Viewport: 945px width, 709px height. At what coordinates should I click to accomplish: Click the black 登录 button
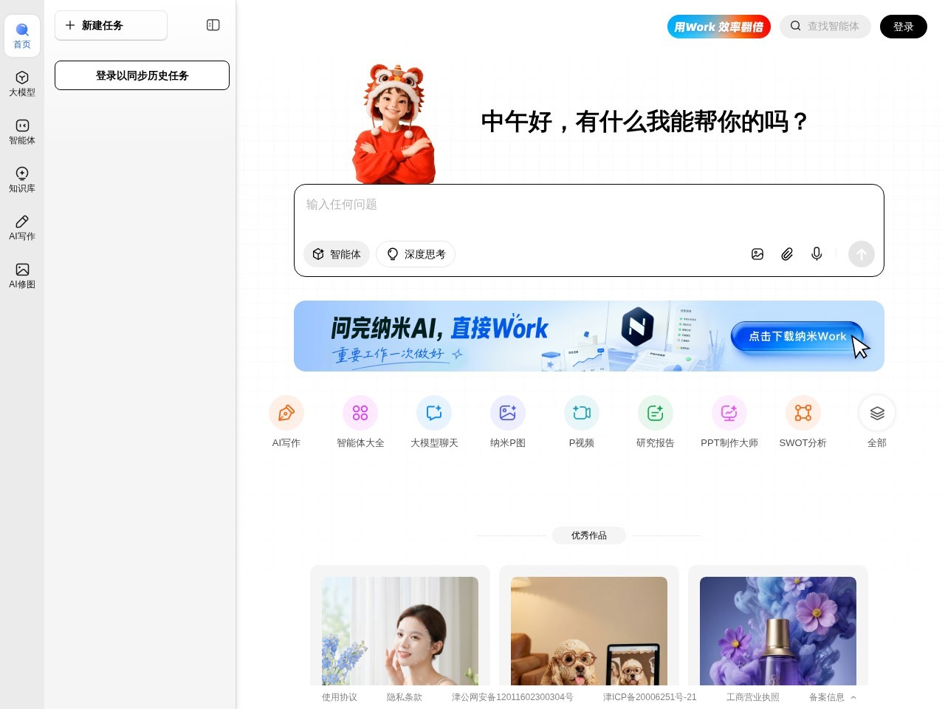[x=904, y=27]
